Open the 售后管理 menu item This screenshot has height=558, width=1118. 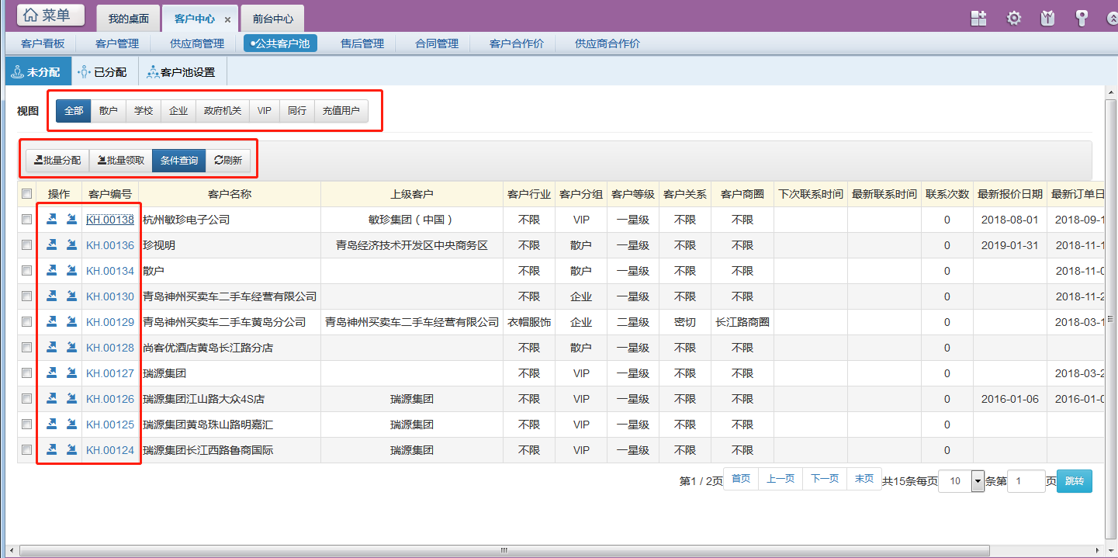coord(362,43)
